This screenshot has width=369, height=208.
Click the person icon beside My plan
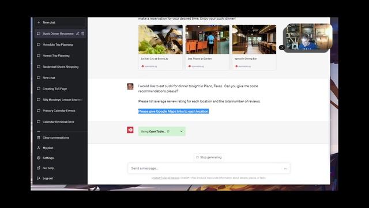tap(39, 148)
